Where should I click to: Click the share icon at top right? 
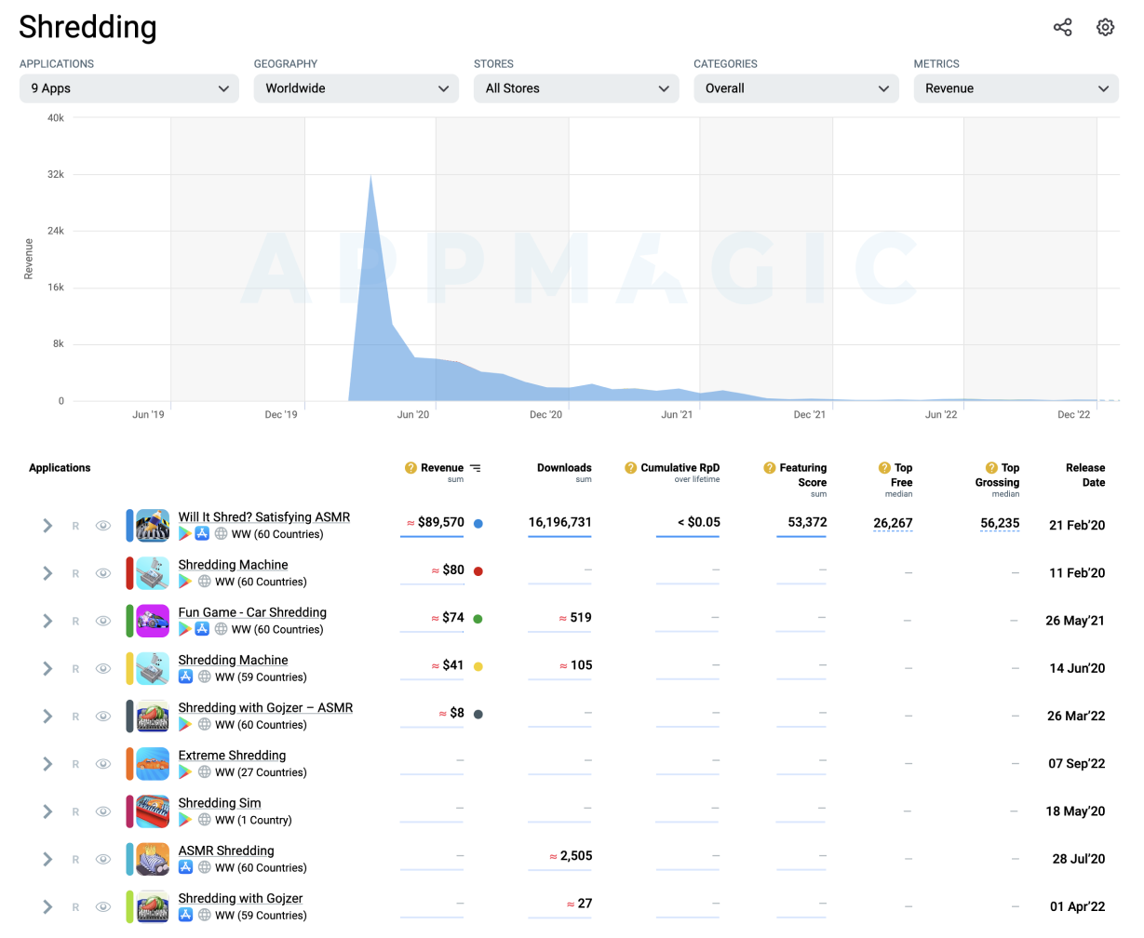(x=1062, y=27)
